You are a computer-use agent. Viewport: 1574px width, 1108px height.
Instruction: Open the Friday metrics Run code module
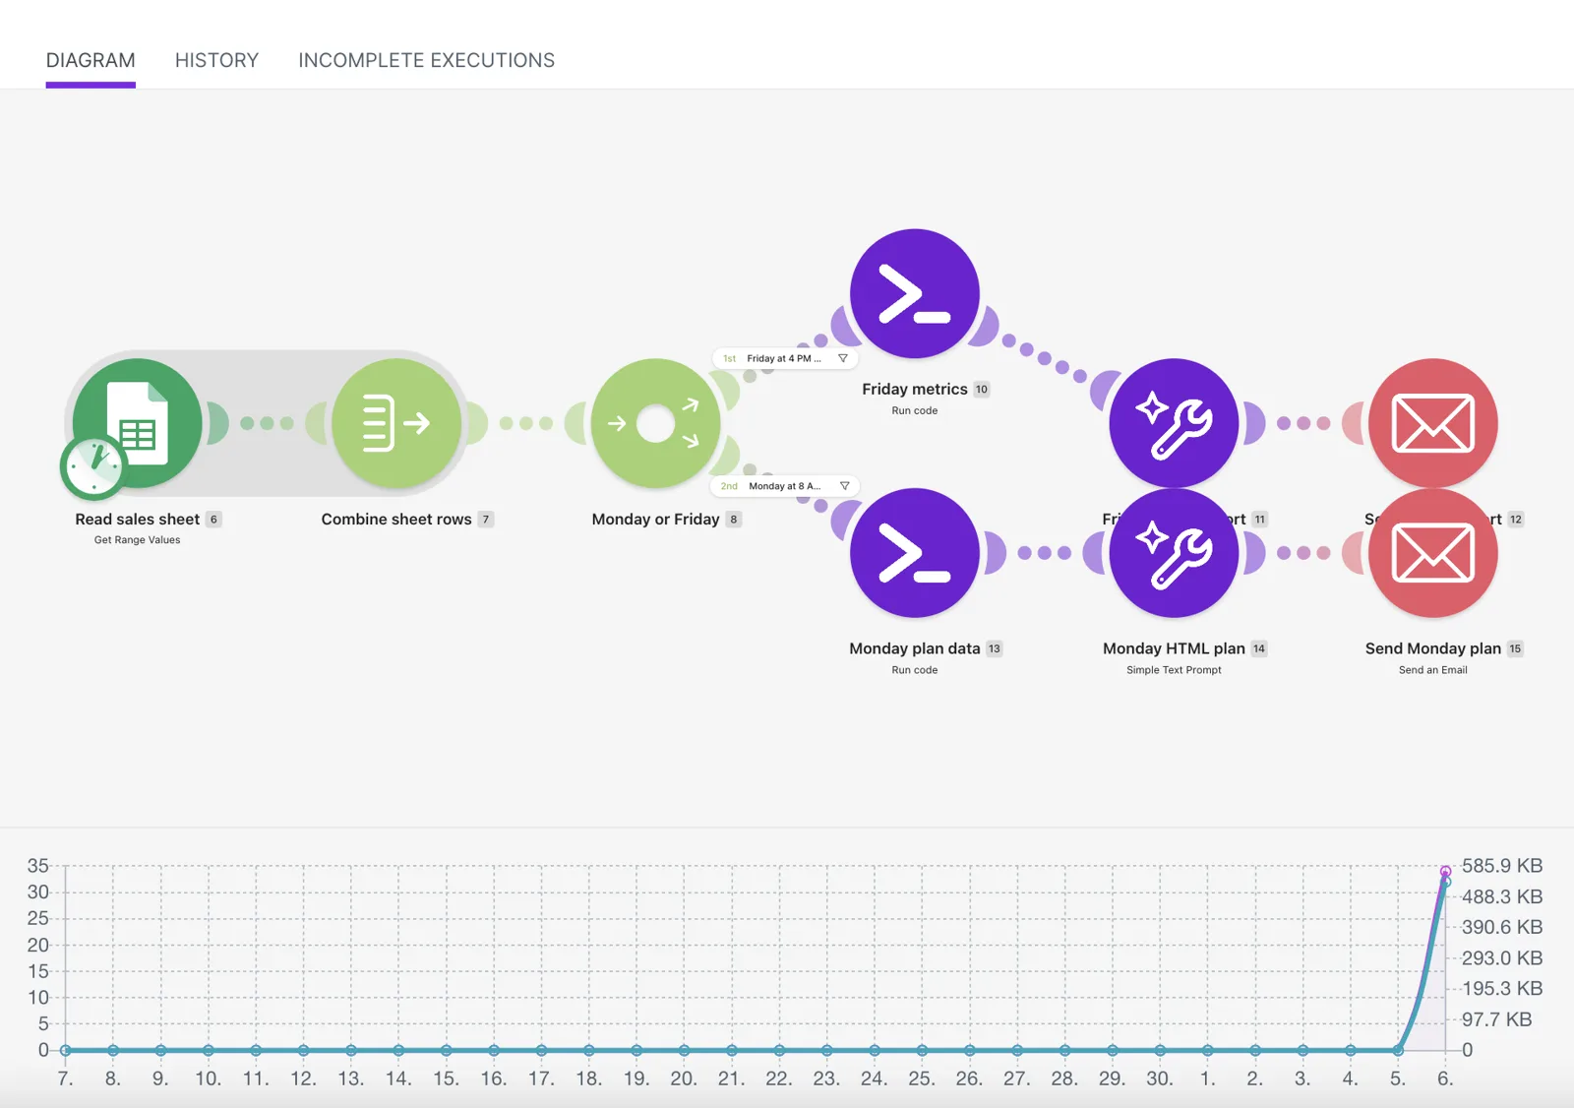pyautogui.click(x=915, y=293)
